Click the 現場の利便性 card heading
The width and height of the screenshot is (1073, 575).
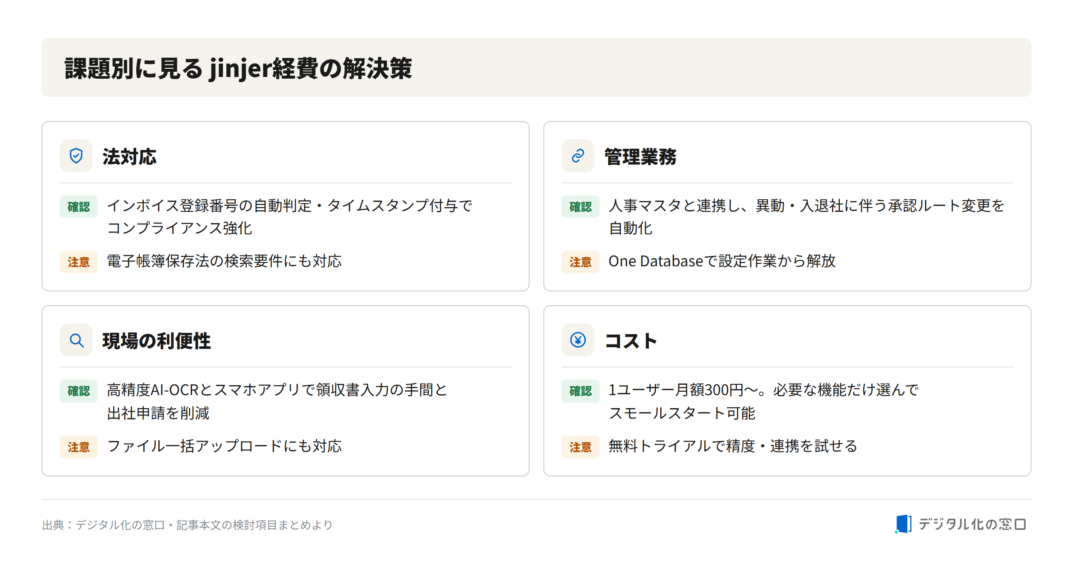pos(157,341)
